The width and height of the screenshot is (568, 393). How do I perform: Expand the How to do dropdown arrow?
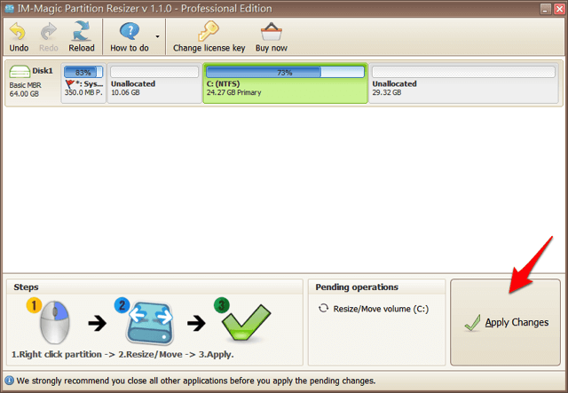click(158, 36)
